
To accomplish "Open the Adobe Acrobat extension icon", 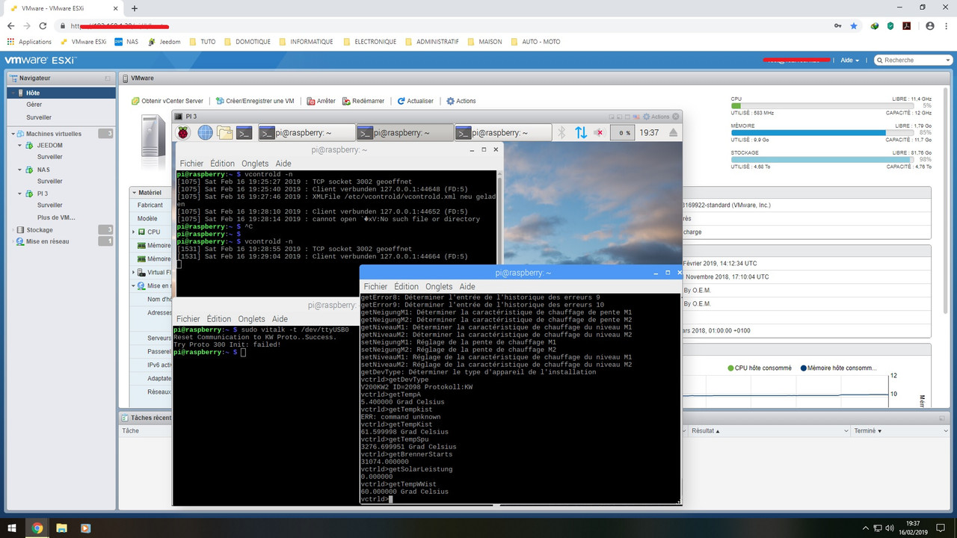I will tap(906, 25).
